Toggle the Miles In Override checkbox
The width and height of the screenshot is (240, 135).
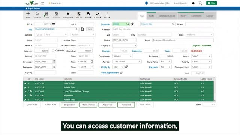pyautogui.click(x=53, y=51)
